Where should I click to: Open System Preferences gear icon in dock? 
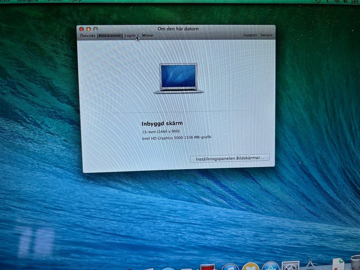[290, 266]
